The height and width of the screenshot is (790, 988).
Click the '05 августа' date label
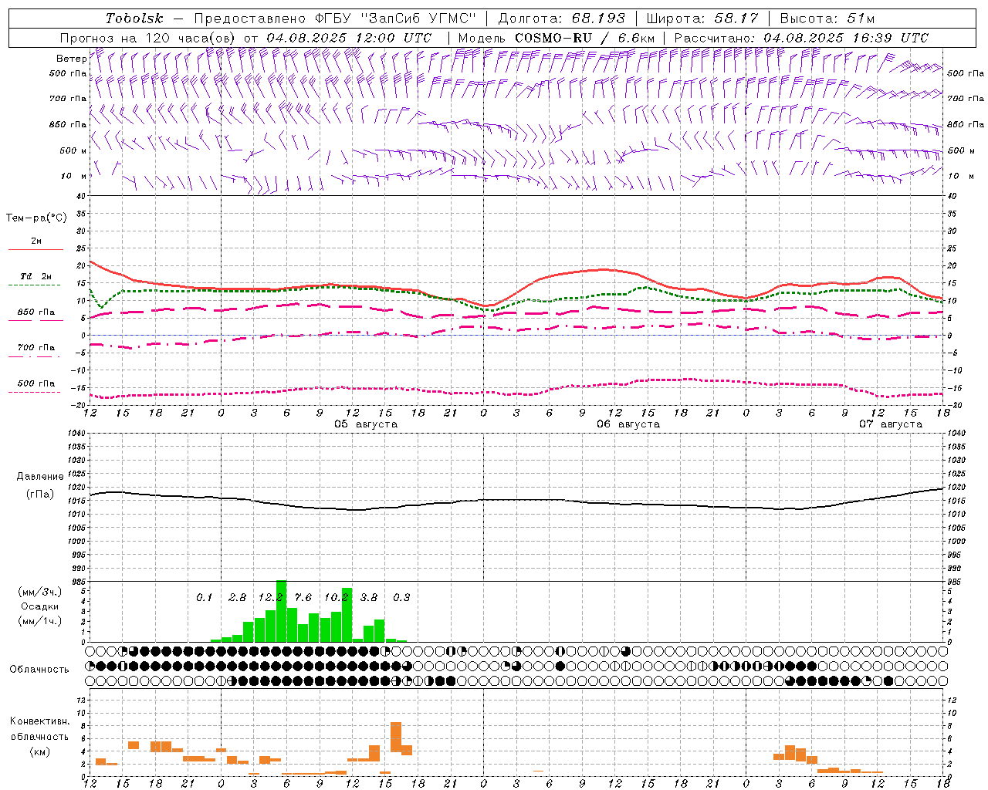[x=366, y=424]
